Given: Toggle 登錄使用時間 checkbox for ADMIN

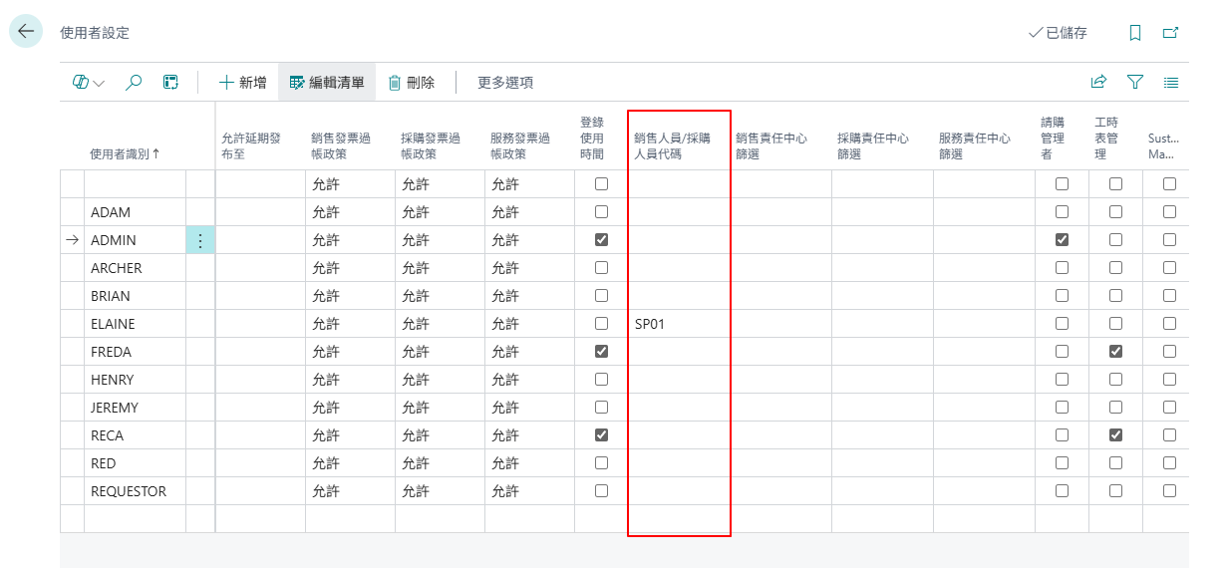Looking at the screenshot, I should (601, 240).
